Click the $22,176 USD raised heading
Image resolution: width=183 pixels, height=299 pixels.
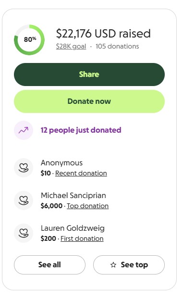tap(103, 34)
